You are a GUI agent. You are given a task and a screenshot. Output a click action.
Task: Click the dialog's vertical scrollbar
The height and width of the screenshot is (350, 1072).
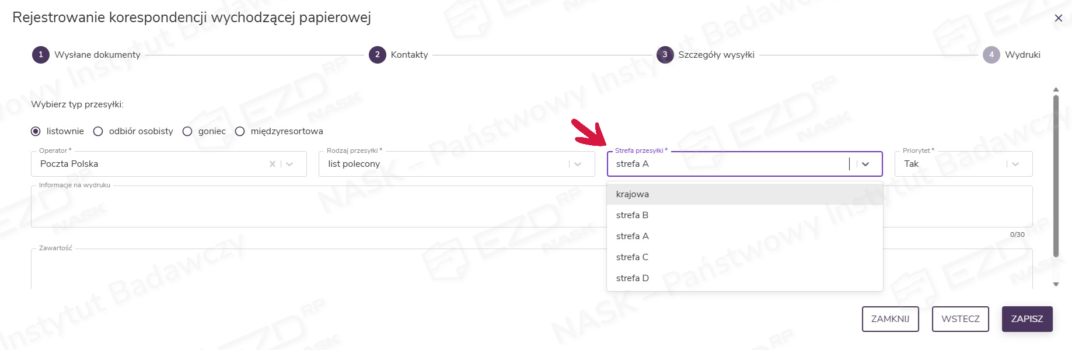pyautogui.click(x=1056, y=175)
